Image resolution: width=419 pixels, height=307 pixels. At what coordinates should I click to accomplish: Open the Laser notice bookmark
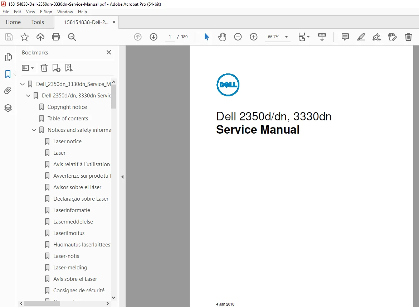point(67,141)
